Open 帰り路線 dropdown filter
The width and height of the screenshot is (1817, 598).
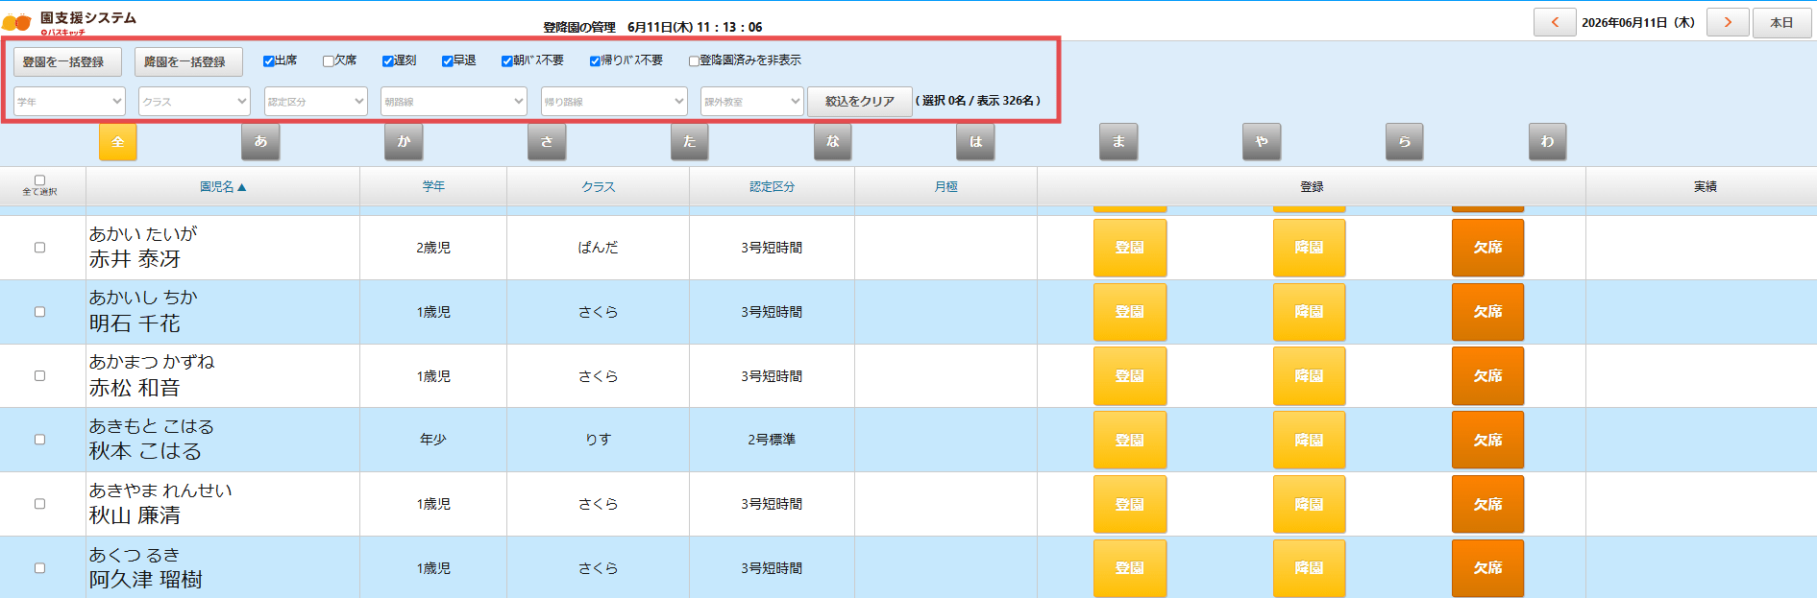(614, 101)
